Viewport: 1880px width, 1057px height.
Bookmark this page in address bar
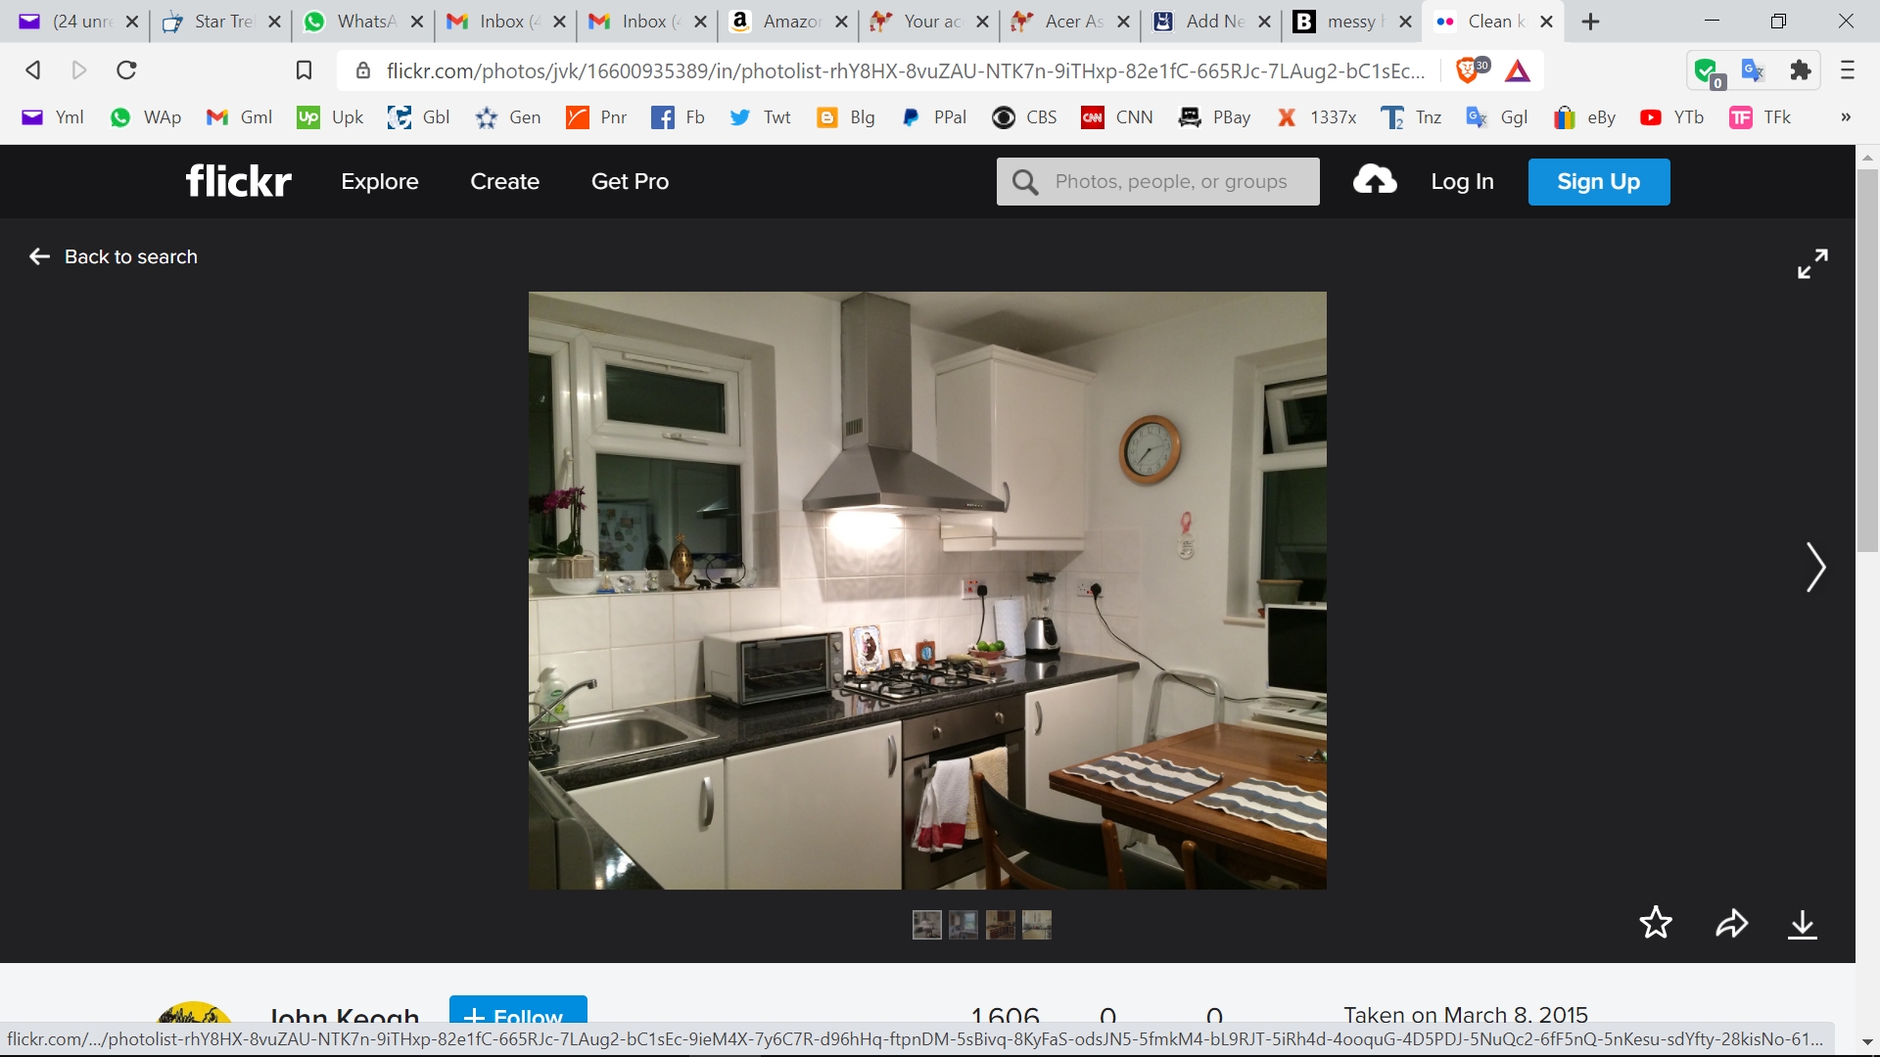coord(304,70)
